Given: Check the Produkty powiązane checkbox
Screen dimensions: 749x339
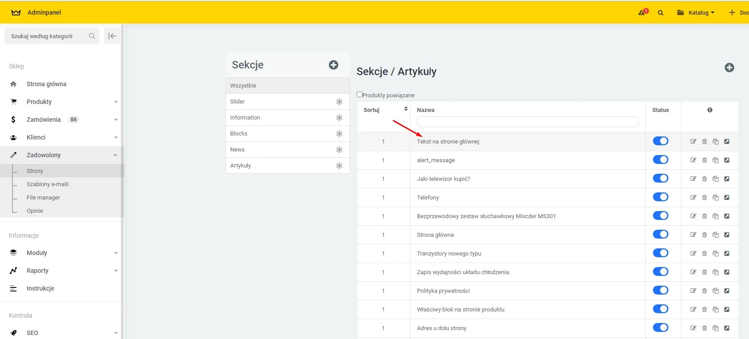Looking at the screenshot, I should point(359,95).
